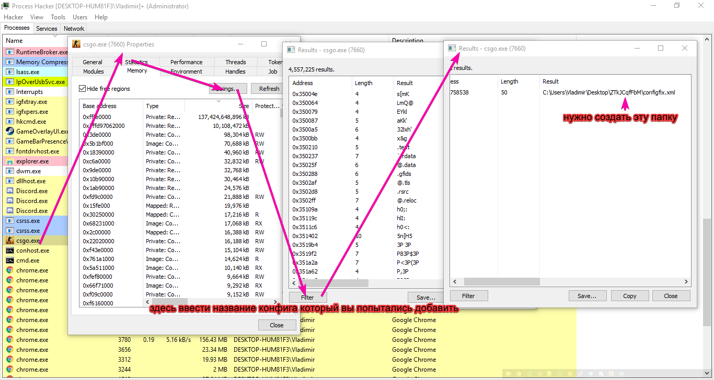Select the igfxtray.exe process icon

tap(9, 102)
